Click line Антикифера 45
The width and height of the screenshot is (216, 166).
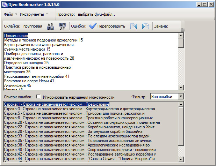click(17, 85)
